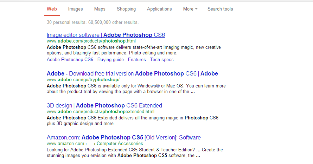Image resolution: width=313 pixels, height=164 pixels.
Task: Select the Applications tab
Action: 159,9
